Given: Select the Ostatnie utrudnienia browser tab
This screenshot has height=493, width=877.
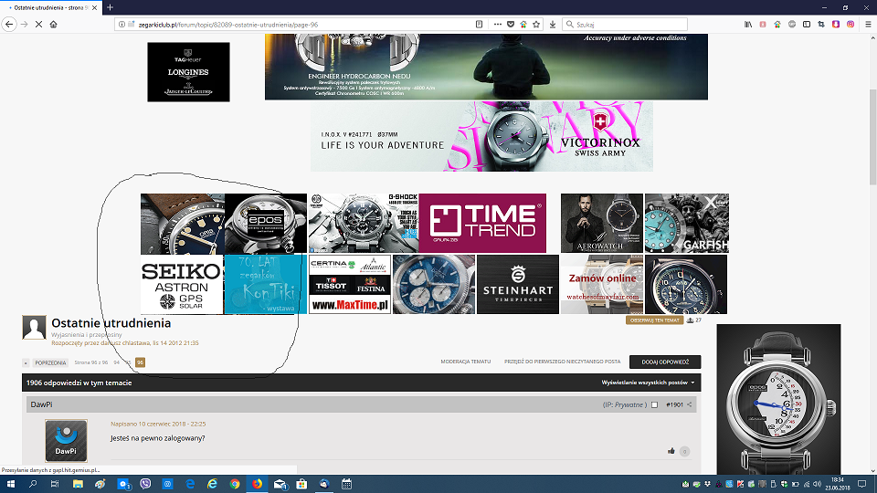Looking at the screenshot, I should click(x=49, y=8).
